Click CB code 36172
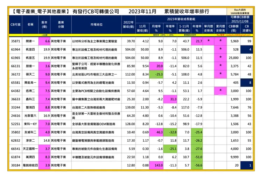Screen dimensions: 259x183 pyautogui.click(x=15, y=74)
